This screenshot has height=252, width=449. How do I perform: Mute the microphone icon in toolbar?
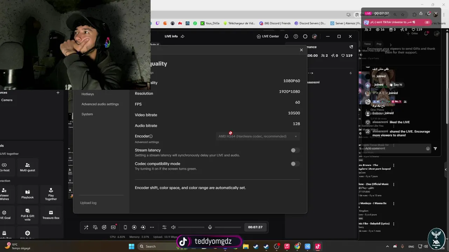(x=210, y=227)
